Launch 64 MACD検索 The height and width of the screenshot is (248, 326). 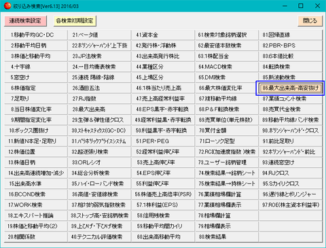[x=227, y=67]
